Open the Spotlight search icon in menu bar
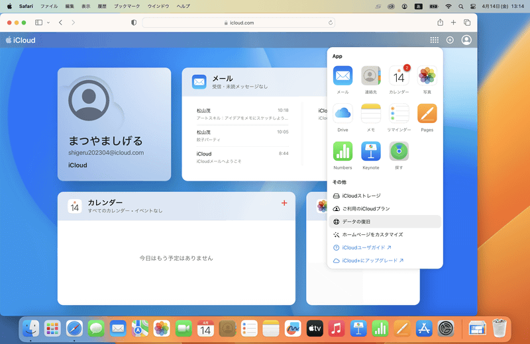Screen dimensions: 530x344 (460, 6)
